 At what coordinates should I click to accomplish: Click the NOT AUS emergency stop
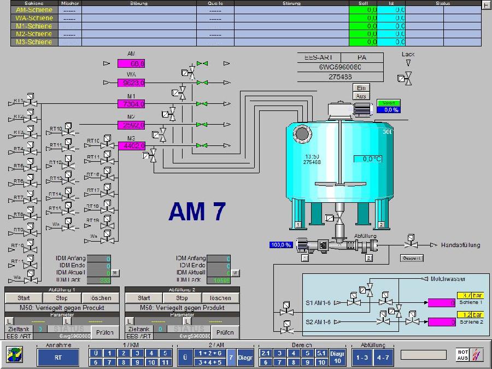click(x=463, y=355)
